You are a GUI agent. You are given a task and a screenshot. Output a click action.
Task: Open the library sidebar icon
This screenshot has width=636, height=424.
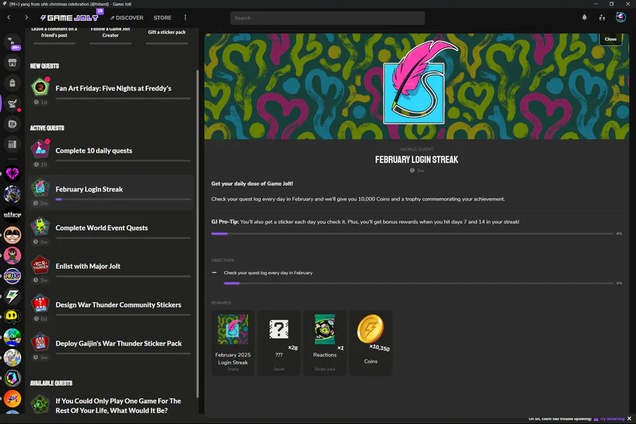(12, 144)
